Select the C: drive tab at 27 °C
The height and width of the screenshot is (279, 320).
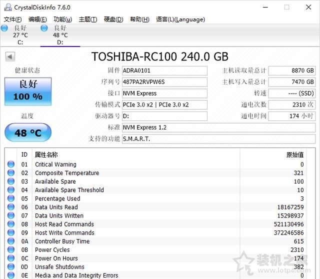pos(20,35)
